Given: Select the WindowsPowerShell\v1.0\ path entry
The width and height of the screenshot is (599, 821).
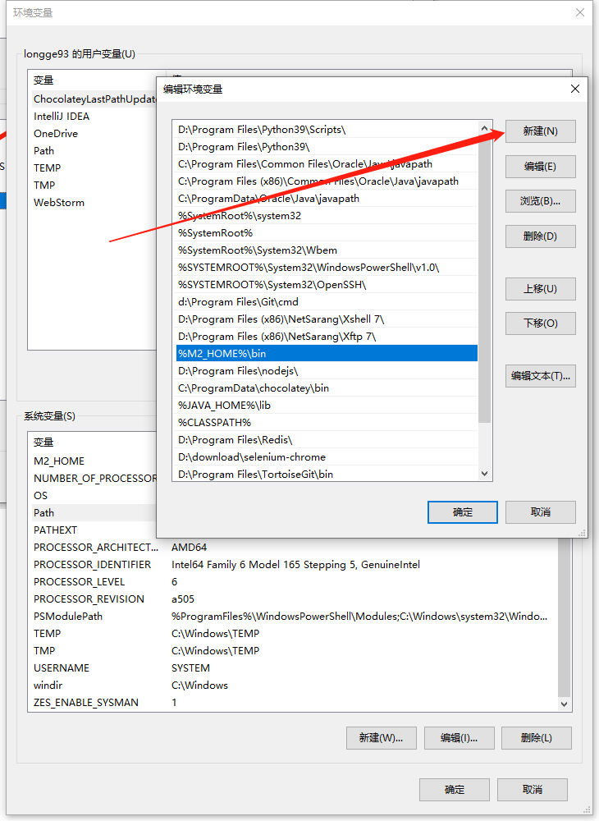Looking at the screenshot, I should tap(327, 268).
